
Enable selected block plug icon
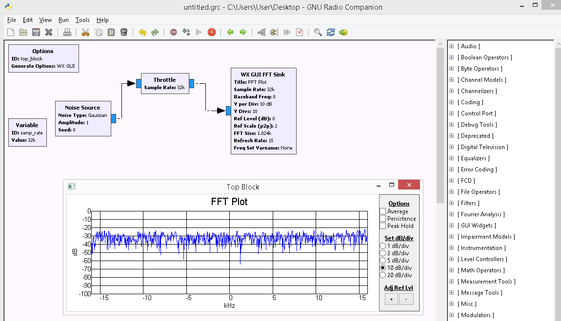tap(261, 33)
